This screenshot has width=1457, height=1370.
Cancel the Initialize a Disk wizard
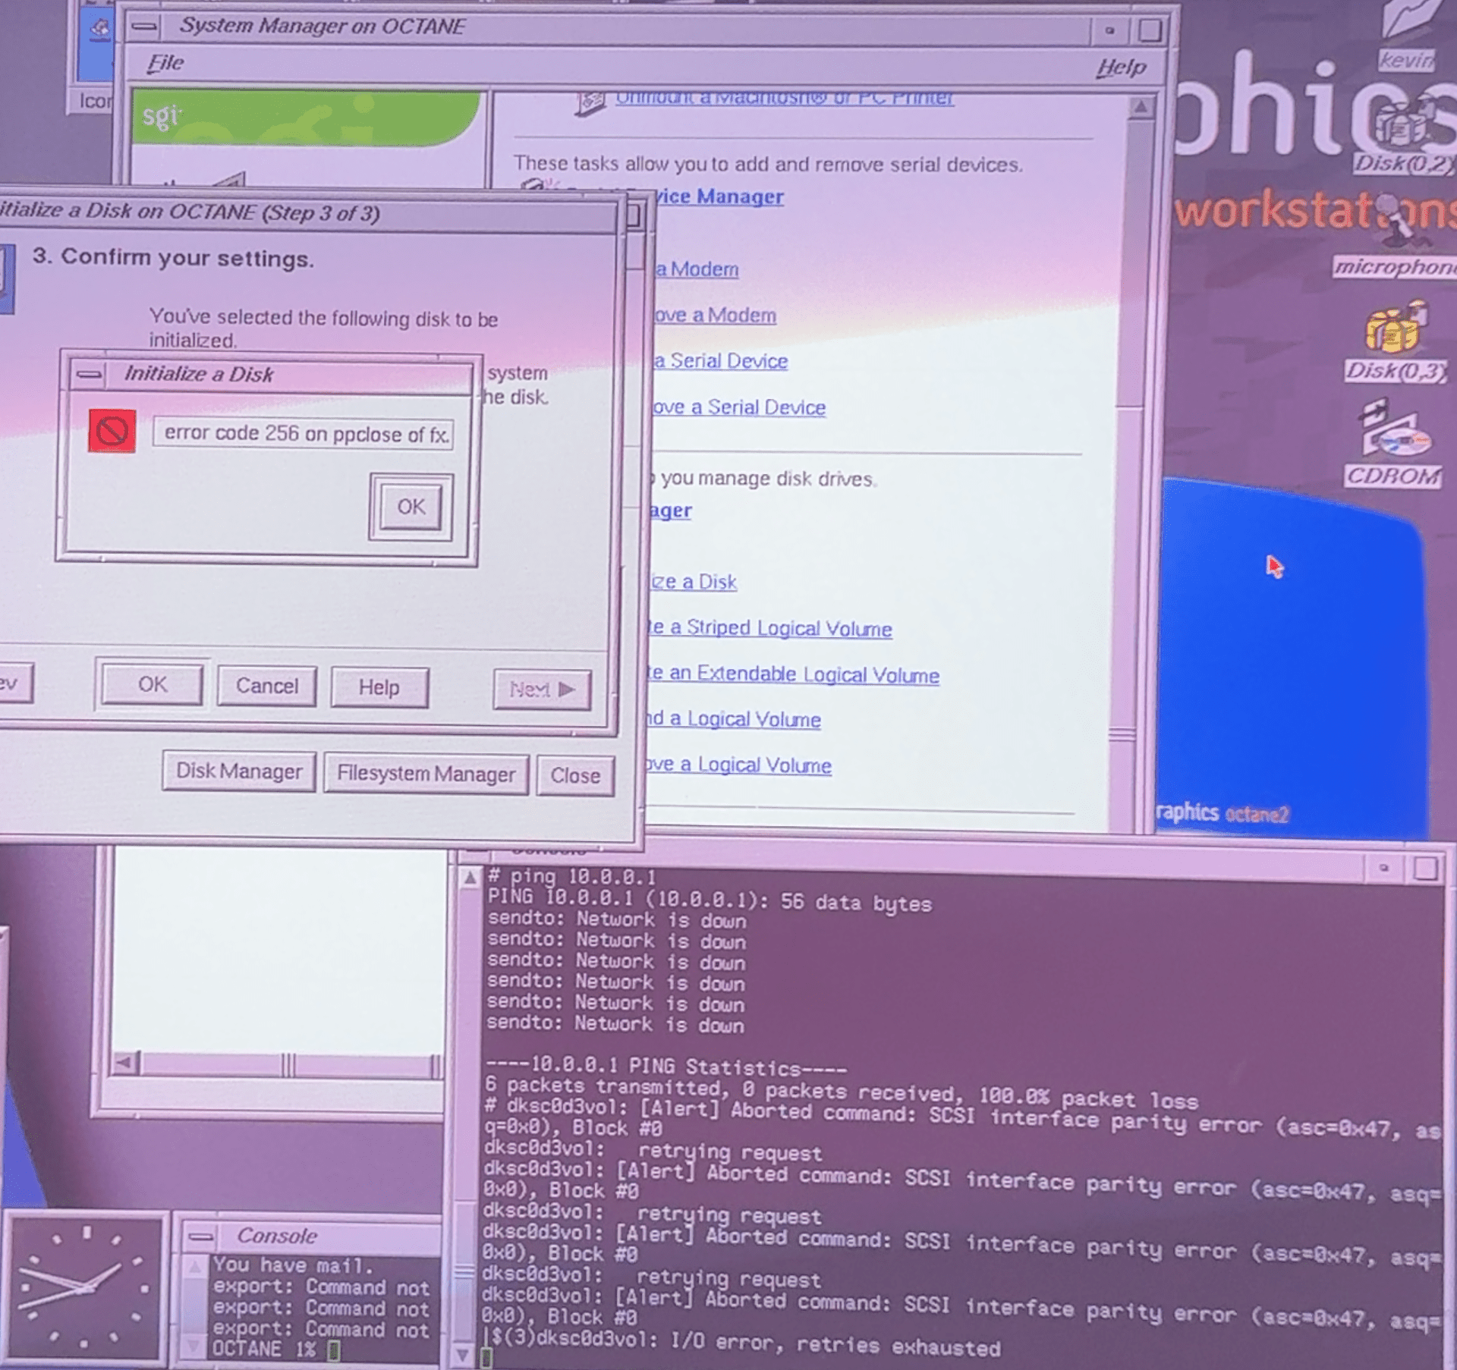[x=266, y=687]
